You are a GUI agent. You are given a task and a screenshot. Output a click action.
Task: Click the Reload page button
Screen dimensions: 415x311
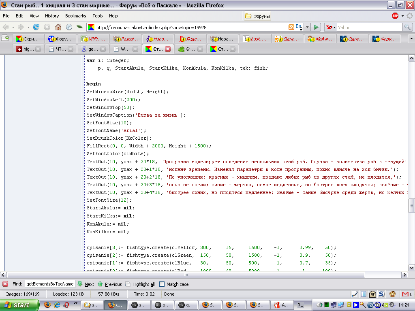pos(36,27)
